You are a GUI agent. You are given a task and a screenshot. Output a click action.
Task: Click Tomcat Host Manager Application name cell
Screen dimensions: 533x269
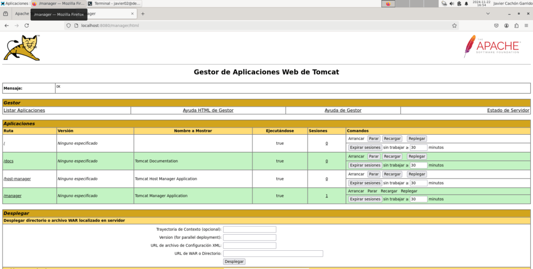[193, 178]
